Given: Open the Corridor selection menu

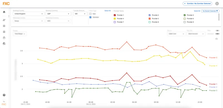Looking at the screenshot, I should [197, 4].
